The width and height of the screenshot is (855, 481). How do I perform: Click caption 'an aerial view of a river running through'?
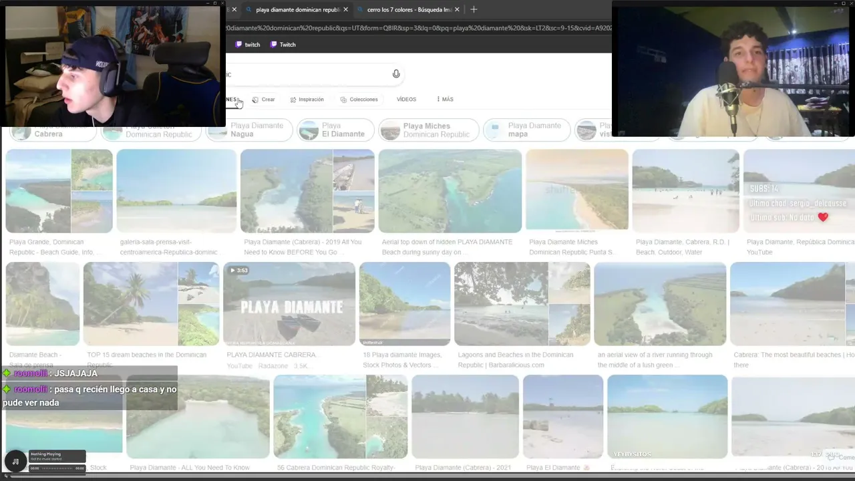tap(655, 360)
